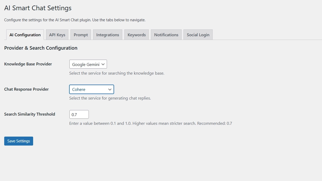The width and height of the screenshot is (322, 181).
Task: Open the Prompt tab
Action: (x=81, y=35)
